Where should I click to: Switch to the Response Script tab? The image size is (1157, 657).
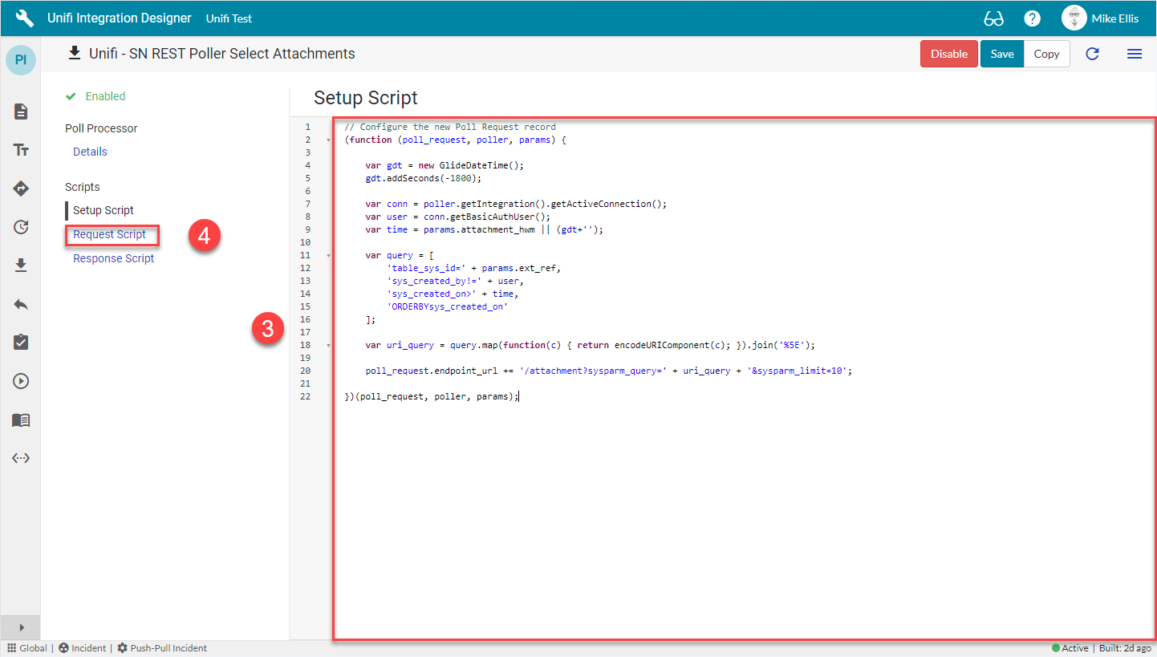click(113, 258)
